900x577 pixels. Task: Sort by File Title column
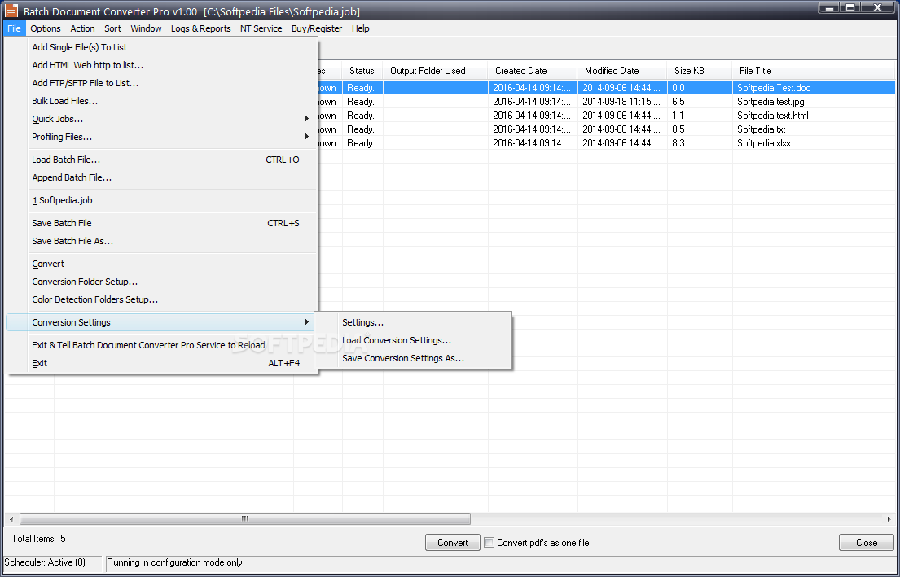(x=814, y=71)
